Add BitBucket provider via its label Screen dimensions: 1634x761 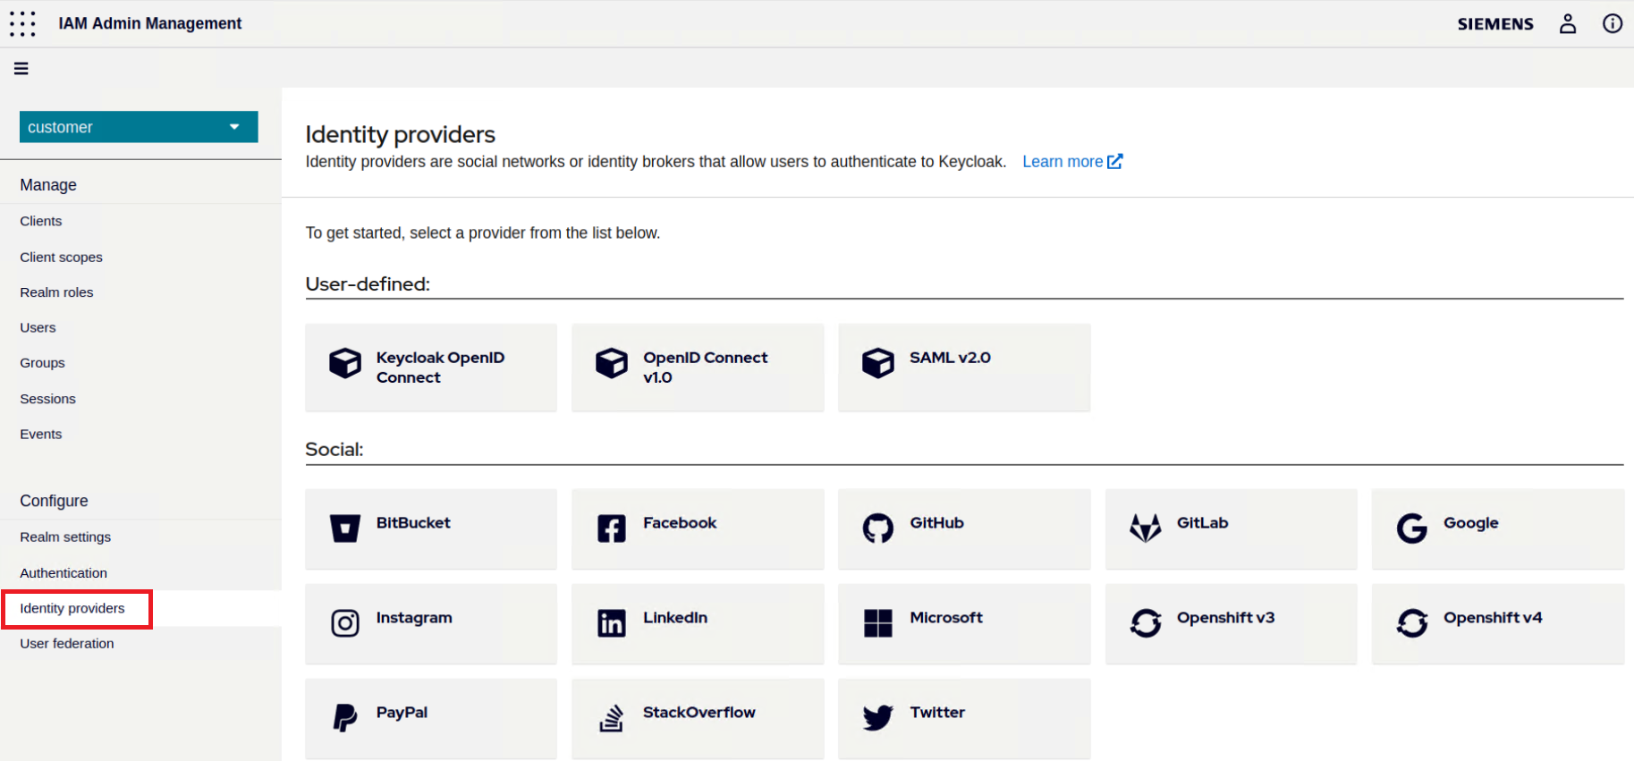pos(413,523)
